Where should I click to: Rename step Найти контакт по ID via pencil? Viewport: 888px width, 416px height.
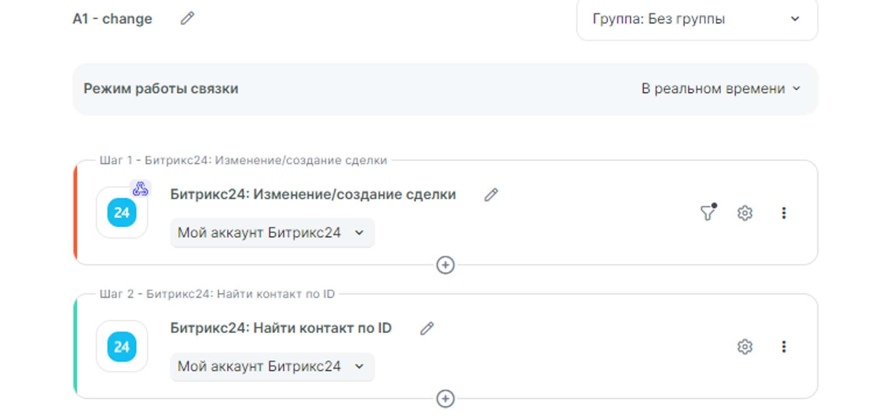pos(426,329)
